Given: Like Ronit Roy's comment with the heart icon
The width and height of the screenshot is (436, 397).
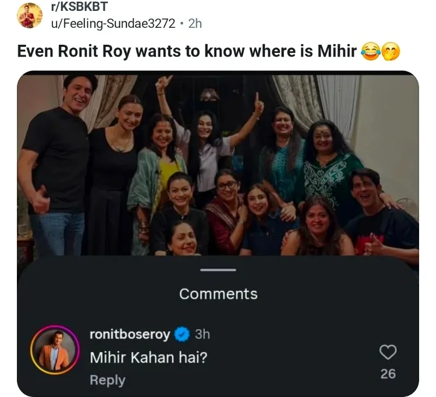Looking at the screenshot, I should click(x=388, y=352).
